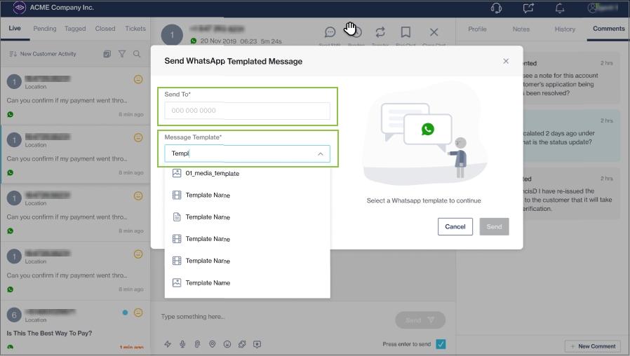The height and width of the screenshot is (356, 630).
Task: Click the Send SMS icon
Action: tap(330, 32)
